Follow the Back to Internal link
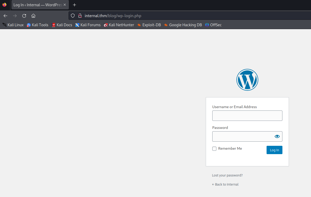311x197 pixels. pyautogui.click(x=225, y=184)
